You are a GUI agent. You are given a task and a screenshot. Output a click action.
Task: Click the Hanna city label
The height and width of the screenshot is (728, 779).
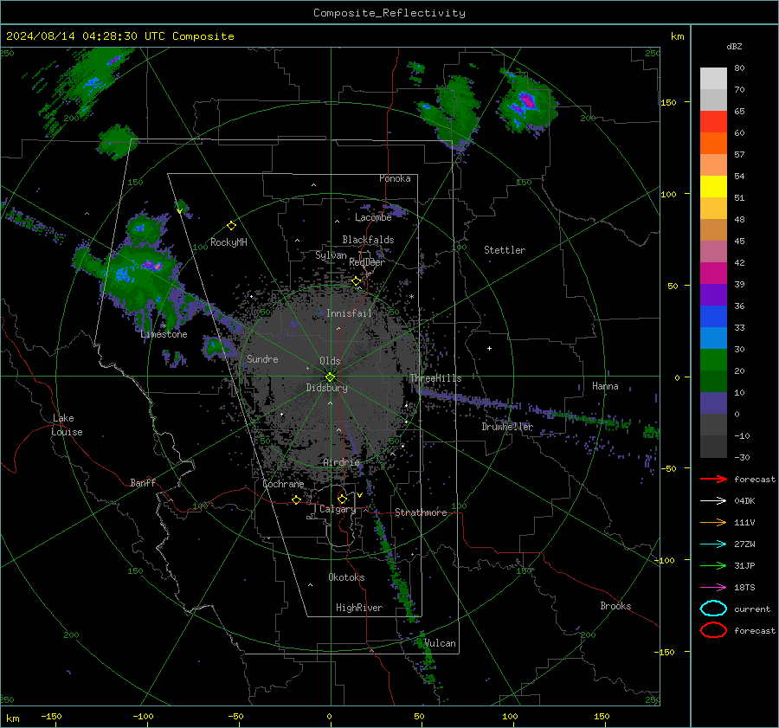pos(605,386)
